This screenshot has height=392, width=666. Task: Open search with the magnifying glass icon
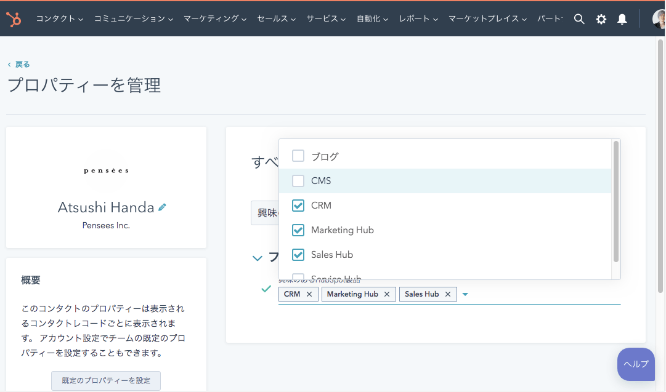(x=579, y=19)
